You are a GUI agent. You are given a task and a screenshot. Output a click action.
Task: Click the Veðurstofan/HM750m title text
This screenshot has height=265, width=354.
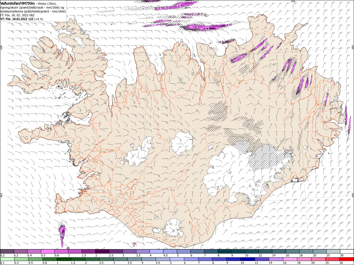pyautogui.click(x=17, y=3)
